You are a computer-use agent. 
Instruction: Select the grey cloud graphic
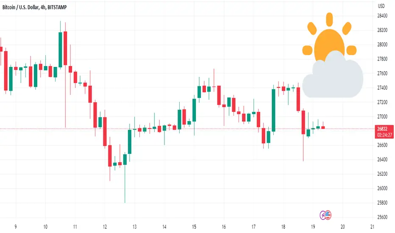click(333, 75)
